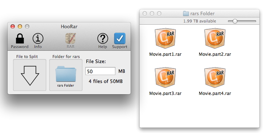267x133 pixels.
Task: Open the Password lock icon in HooRar
Action: click(x=20, y=38)
